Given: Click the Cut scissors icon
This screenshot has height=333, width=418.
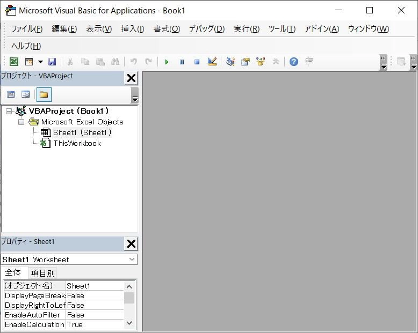Looking at the screenshot, I should tap(70, 62).
